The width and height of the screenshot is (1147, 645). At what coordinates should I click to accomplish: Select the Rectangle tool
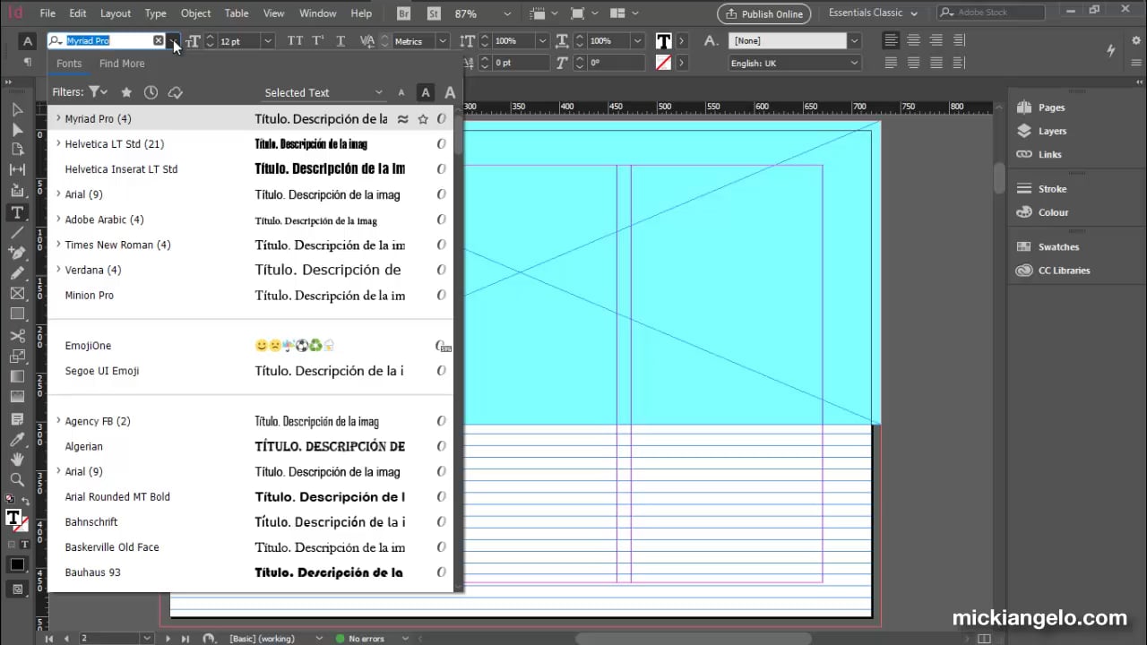pyautogui.click(x=17, y=314)
